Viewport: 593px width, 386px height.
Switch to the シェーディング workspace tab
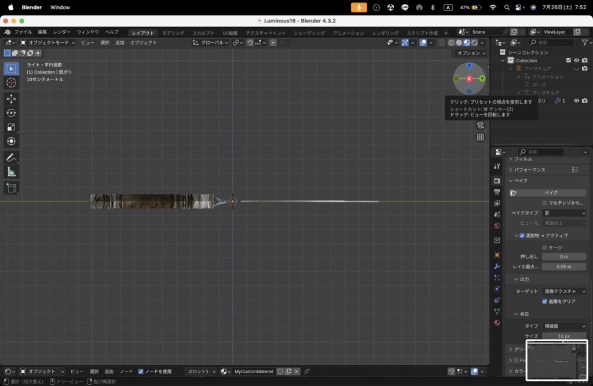309,33
